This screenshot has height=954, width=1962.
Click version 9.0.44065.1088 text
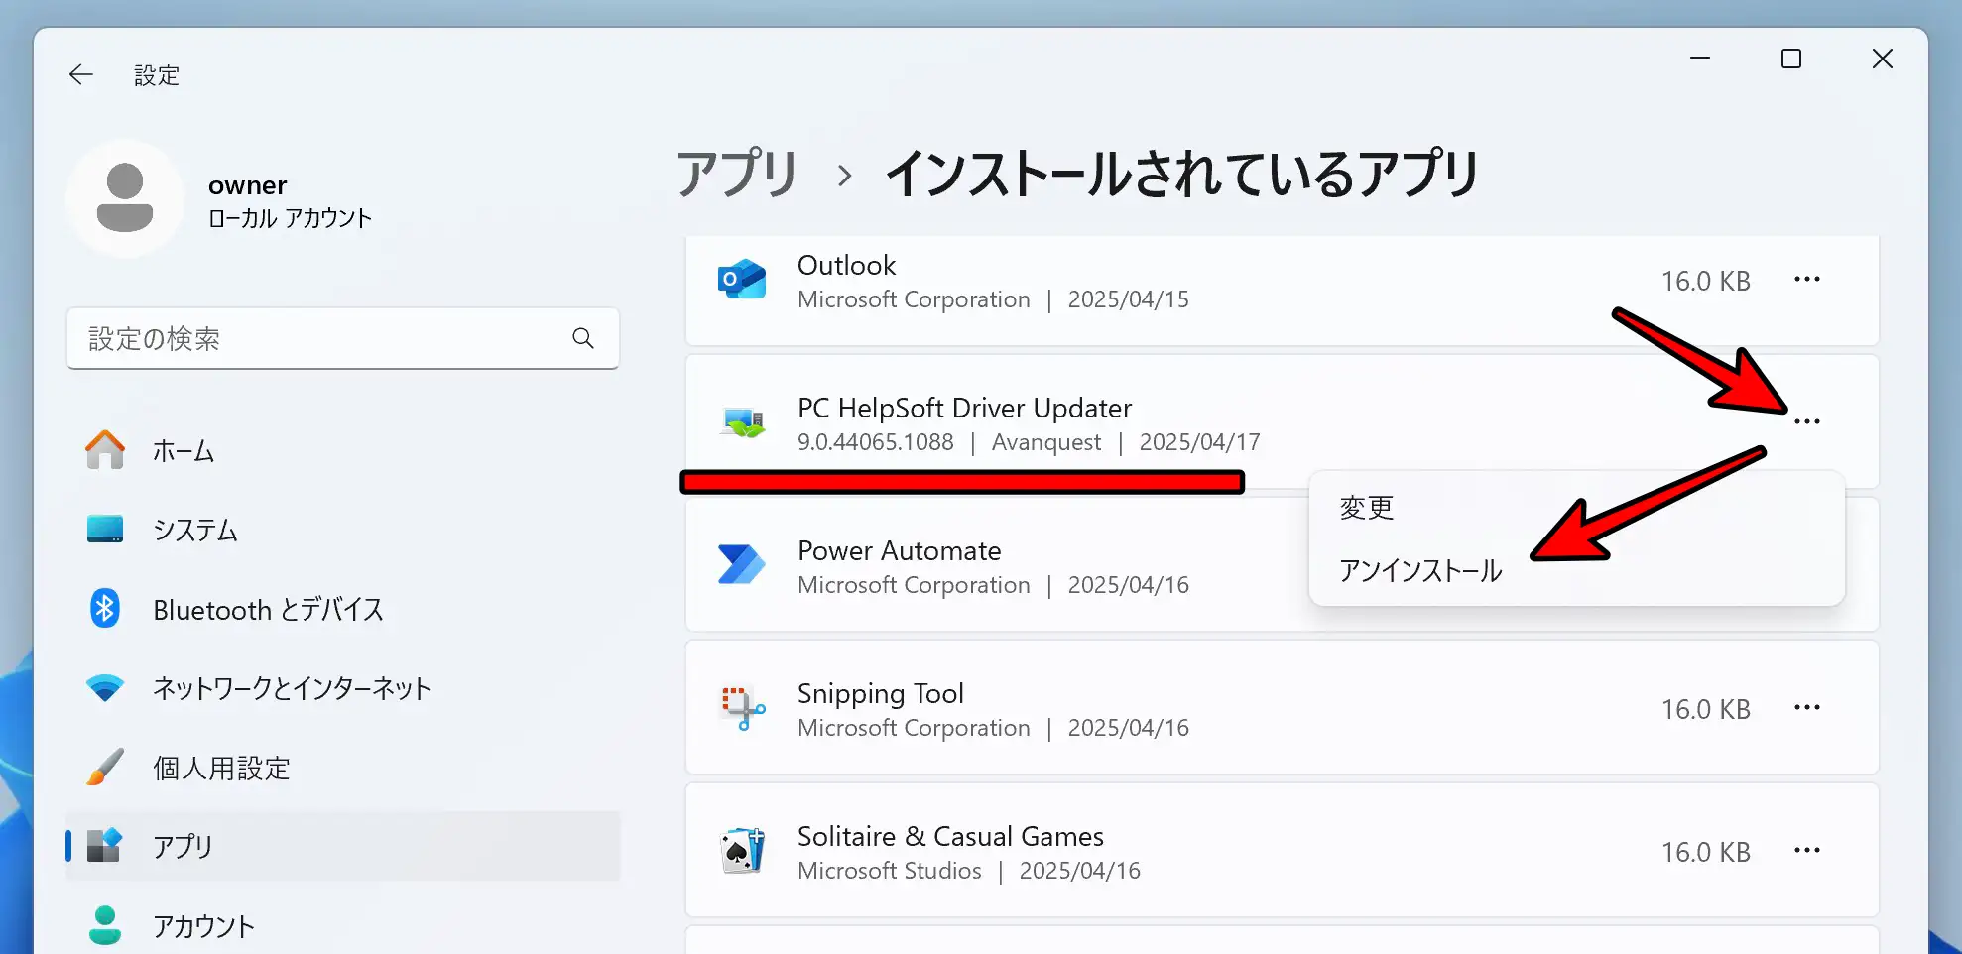point(875,442)
